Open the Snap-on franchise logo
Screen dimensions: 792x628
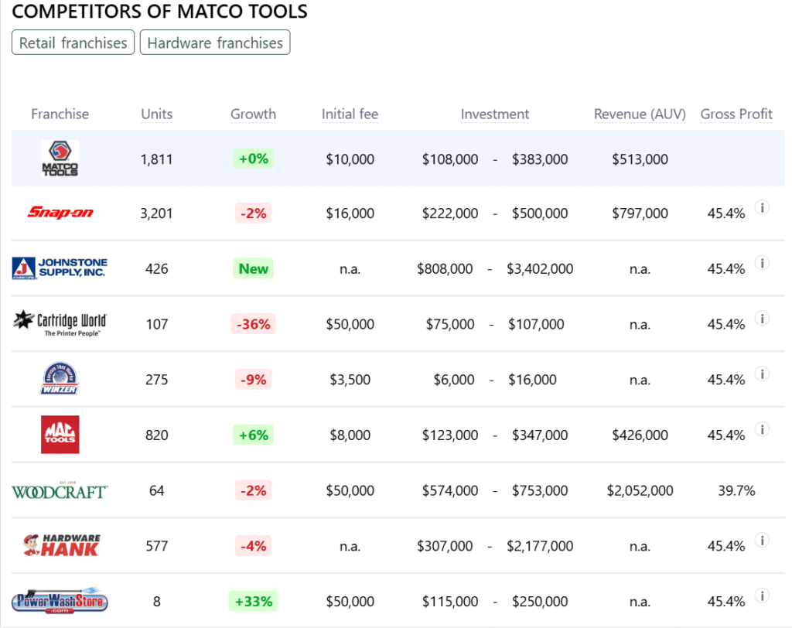[x=60, y=212]
